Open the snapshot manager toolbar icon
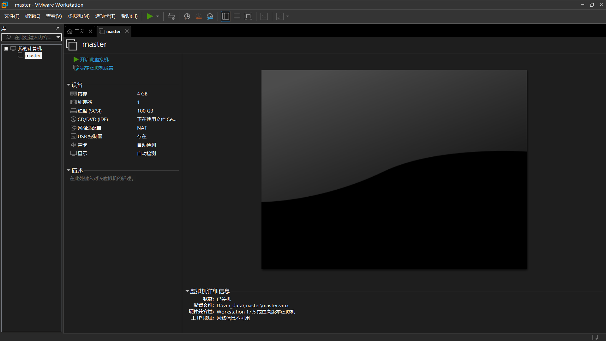The width and height of the screenshot is (606, 341). tap(210, 16)
